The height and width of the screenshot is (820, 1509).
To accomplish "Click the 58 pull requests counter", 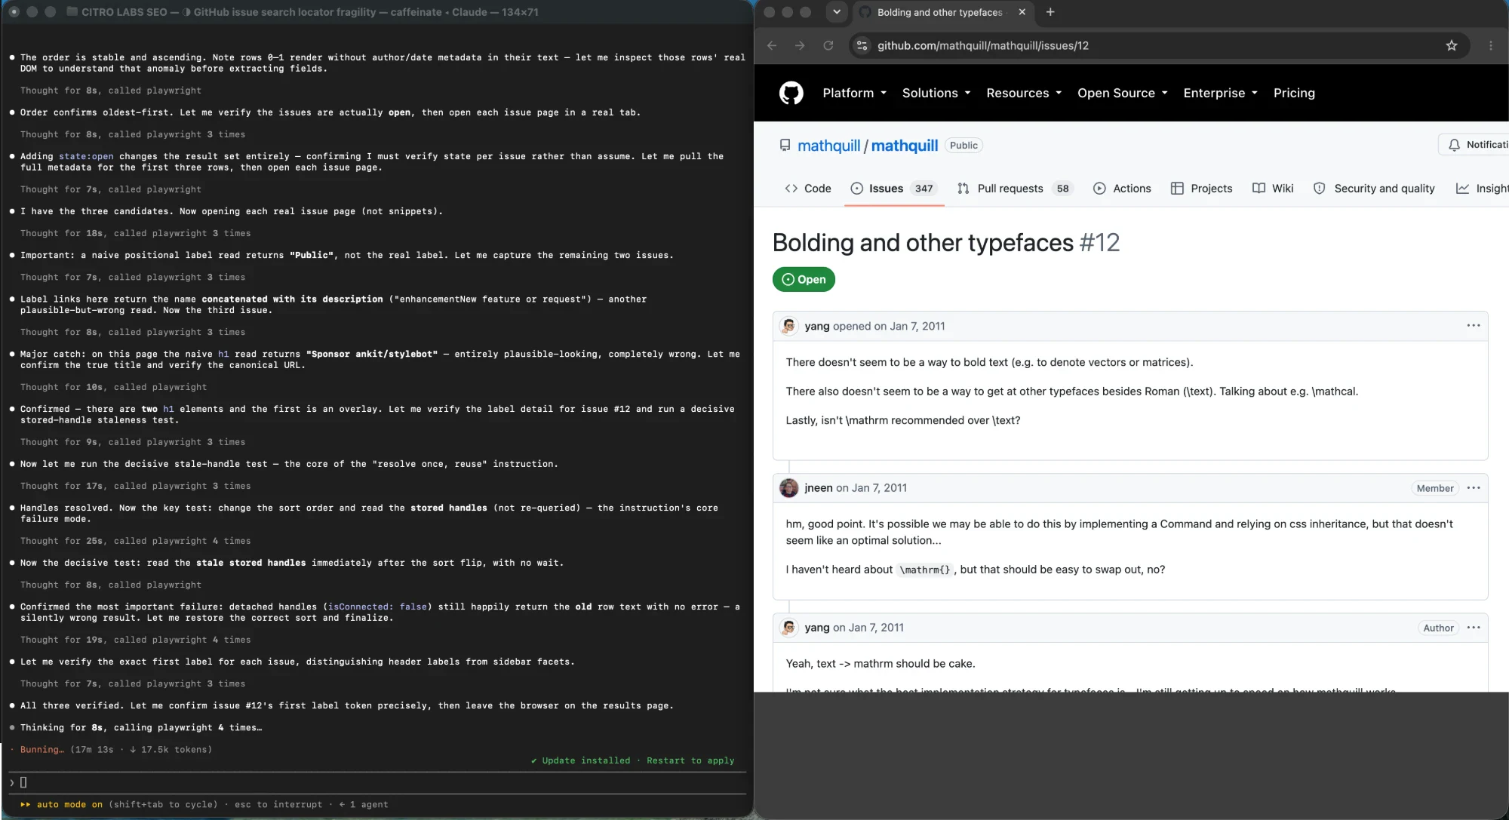I will tap(1062, 189).
